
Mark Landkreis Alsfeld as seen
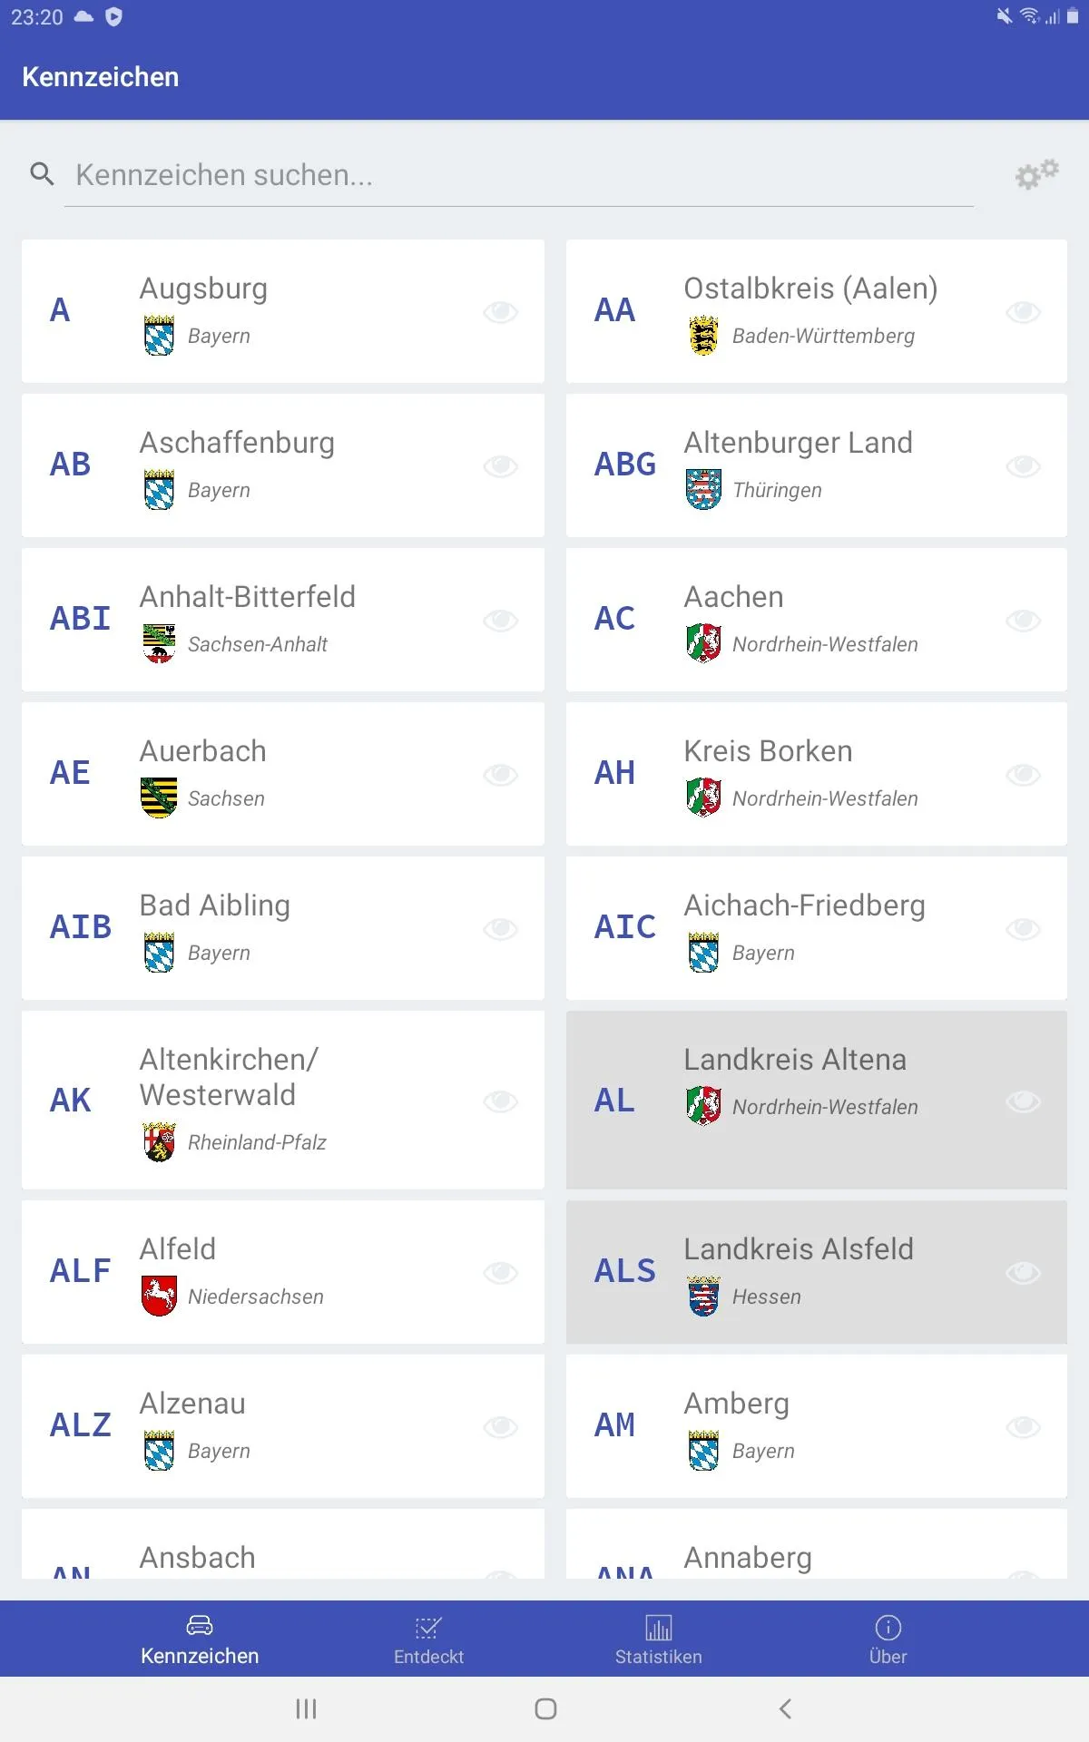click(1023, 1273)
